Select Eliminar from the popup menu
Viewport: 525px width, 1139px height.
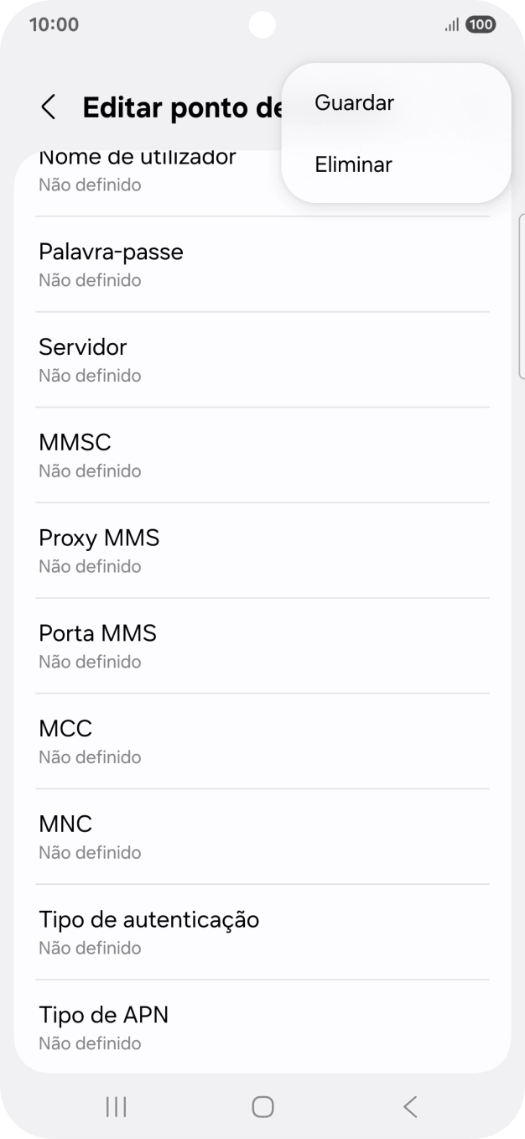pyautogui.click(x=352, y=164)
